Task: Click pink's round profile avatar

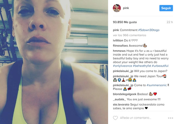Action: coord(117,8)
